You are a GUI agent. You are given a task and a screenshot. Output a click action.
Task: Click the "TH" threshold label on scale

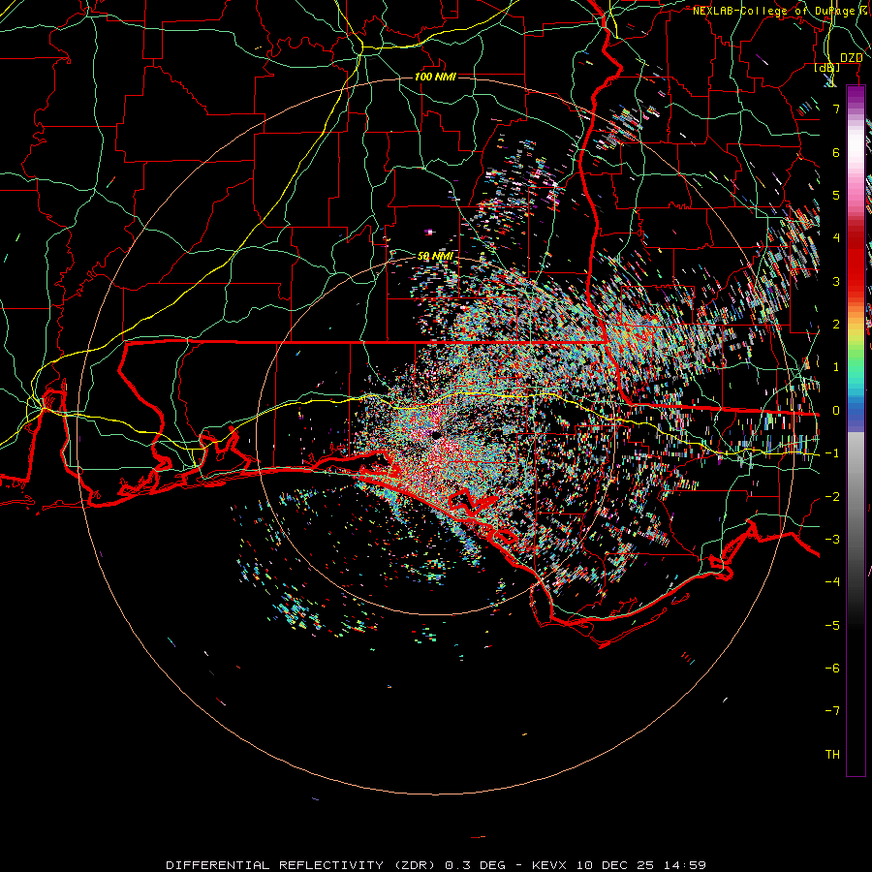pyautogui.click(x=832, y=755)
